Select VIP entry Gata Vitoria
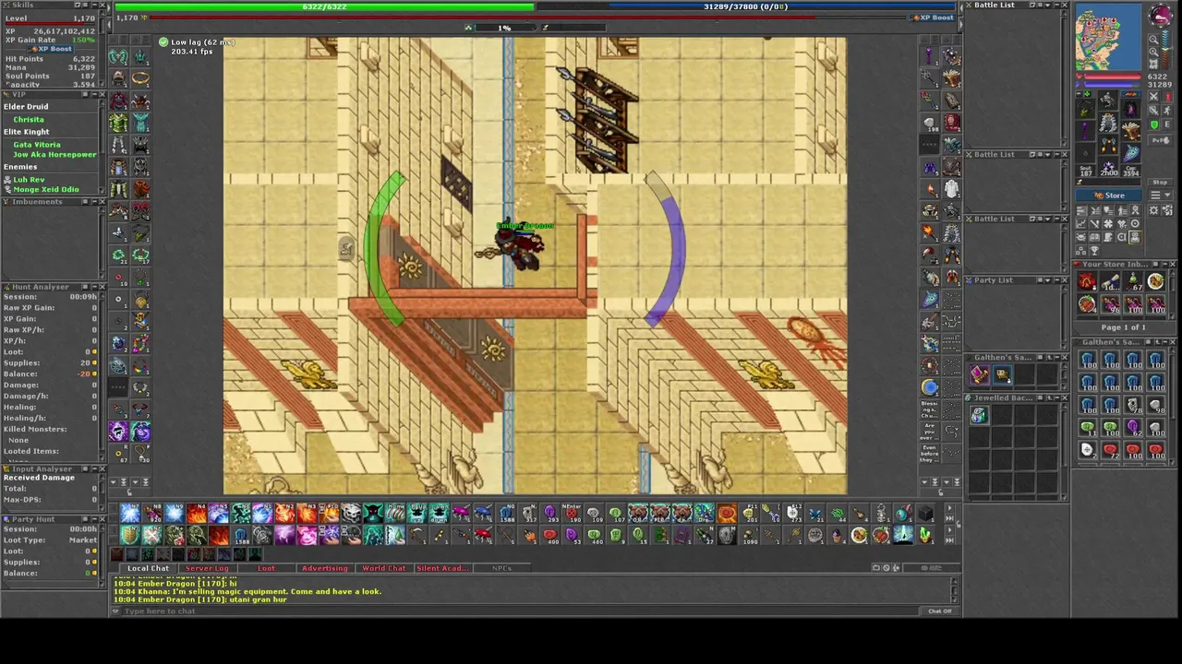The width and height of the screenshot is (1182, 664). coord(37,145)
